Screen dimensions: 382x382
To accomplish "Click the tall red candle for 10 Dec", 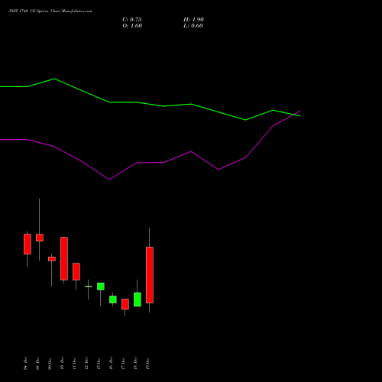I will [64, 258].
